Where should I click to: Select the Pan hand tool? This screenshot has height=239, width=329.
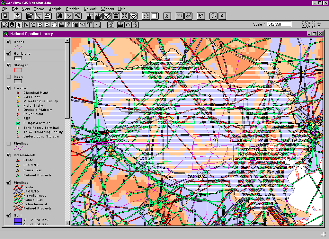pyautogui.click(x=54, y=25)
